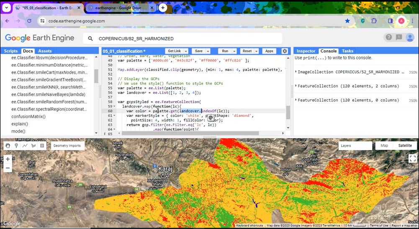The width and height of the screenshot is (419, 229).
Task: Open the Earth Engine help menu
Action: tap(389, 37)
